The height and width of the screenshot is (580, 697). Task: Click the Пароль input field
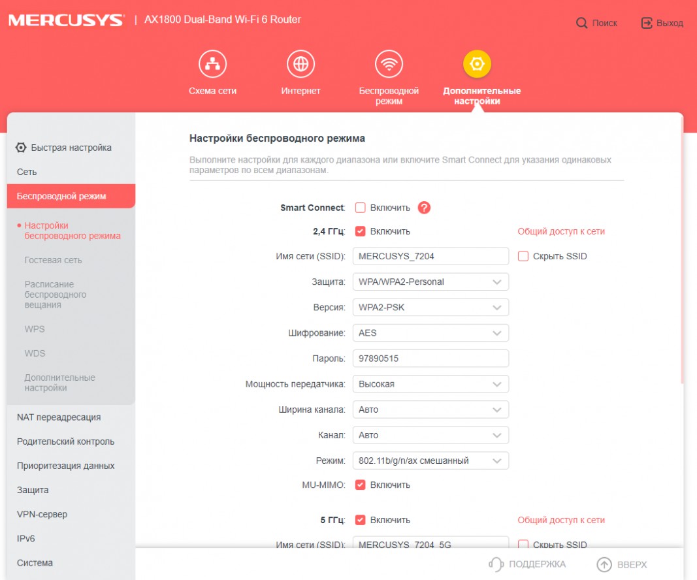[430, 359]
